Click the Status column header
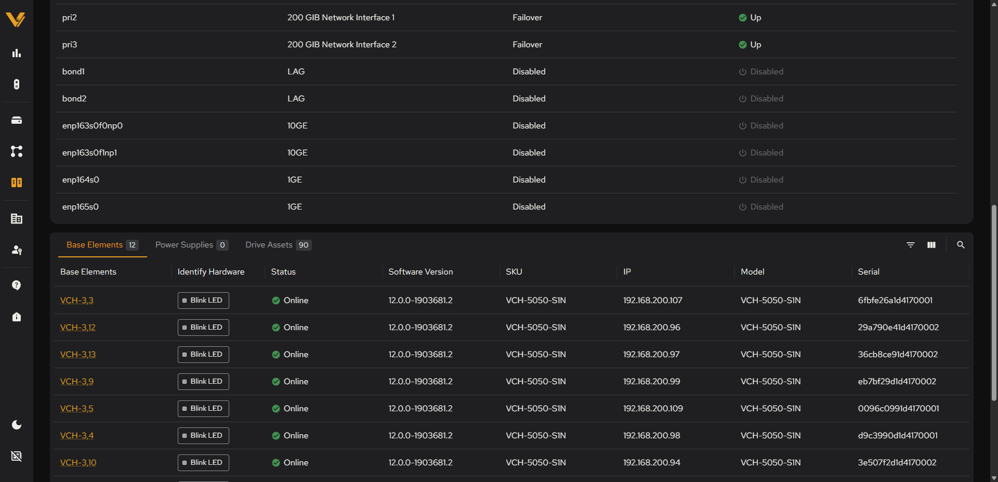Image resolution: width=998 pixels, height=482 pixels. (283, 272)
